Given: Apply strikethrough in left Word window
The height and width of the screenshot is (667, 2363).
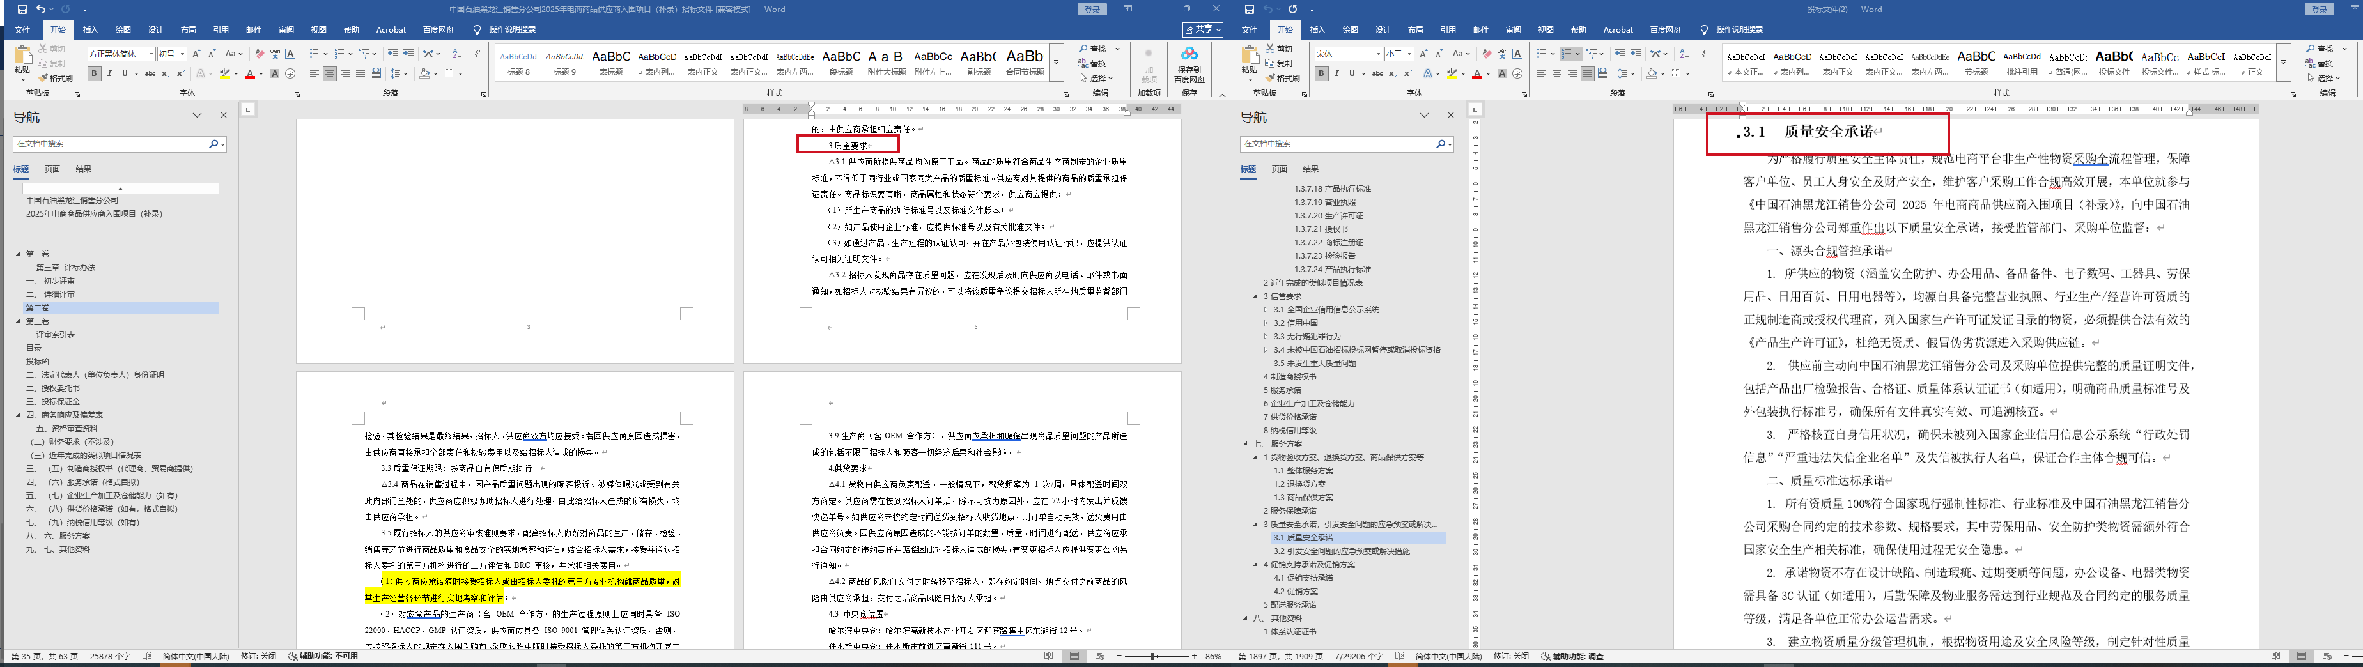Looking at the screenshot, I should point(150,73).
